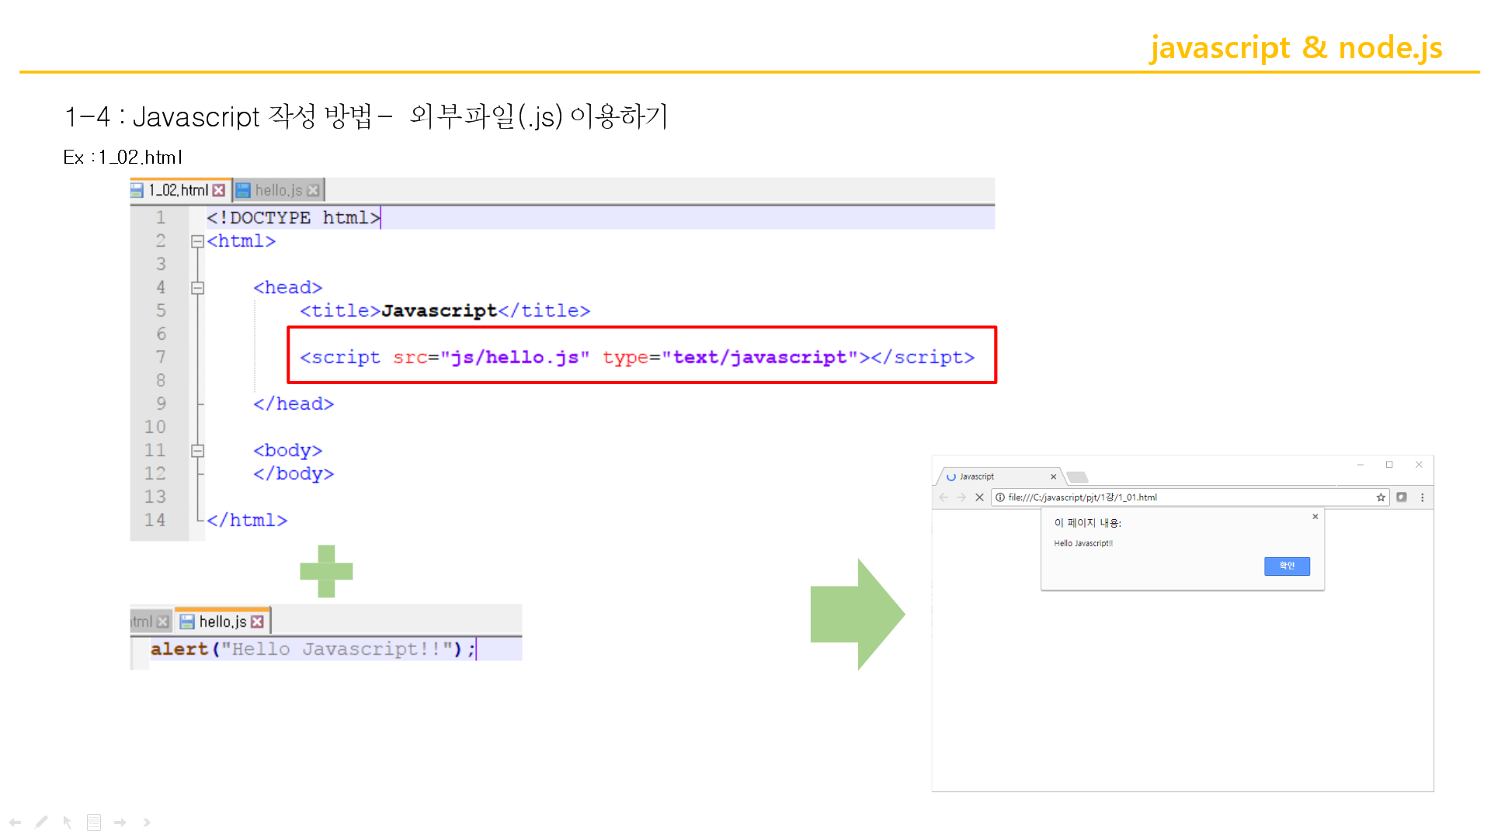The height and width of the screenshot is (838, 1491).
Task: Close the partially visible html tab below
Action: (x=162, y=622)
